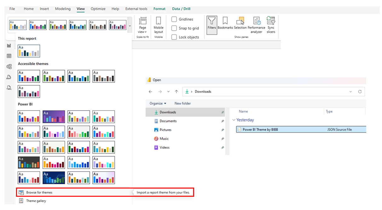Viewport: 382px width, 210px height.
Task: Collapse the Yesterday file group
Action: click(234, 120)
